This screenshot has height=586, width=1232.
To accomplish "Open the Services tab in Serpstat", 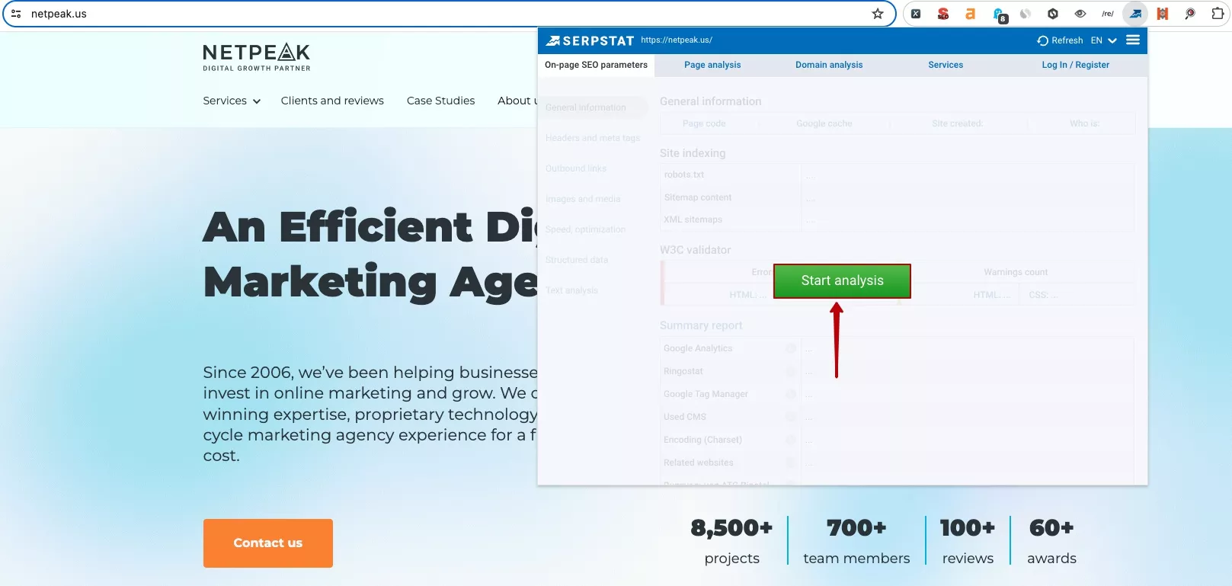I will pos(946,65).
